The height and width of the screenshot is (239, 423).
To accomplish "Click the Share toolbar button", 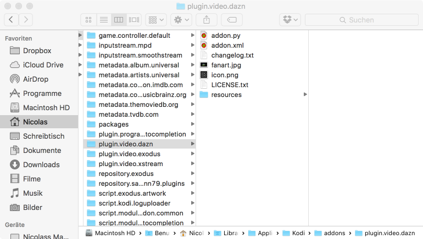I will (207, 20).
